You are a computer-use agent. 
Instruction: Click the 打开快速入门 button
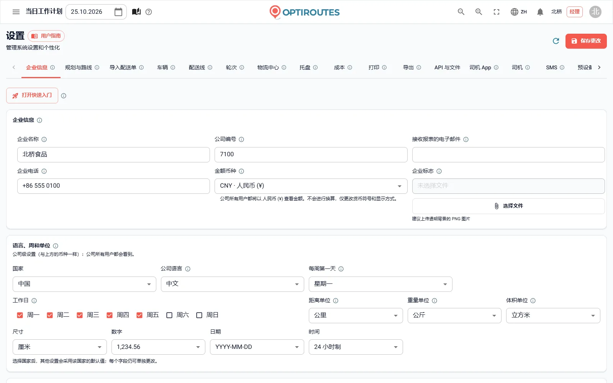click(32, 95)
